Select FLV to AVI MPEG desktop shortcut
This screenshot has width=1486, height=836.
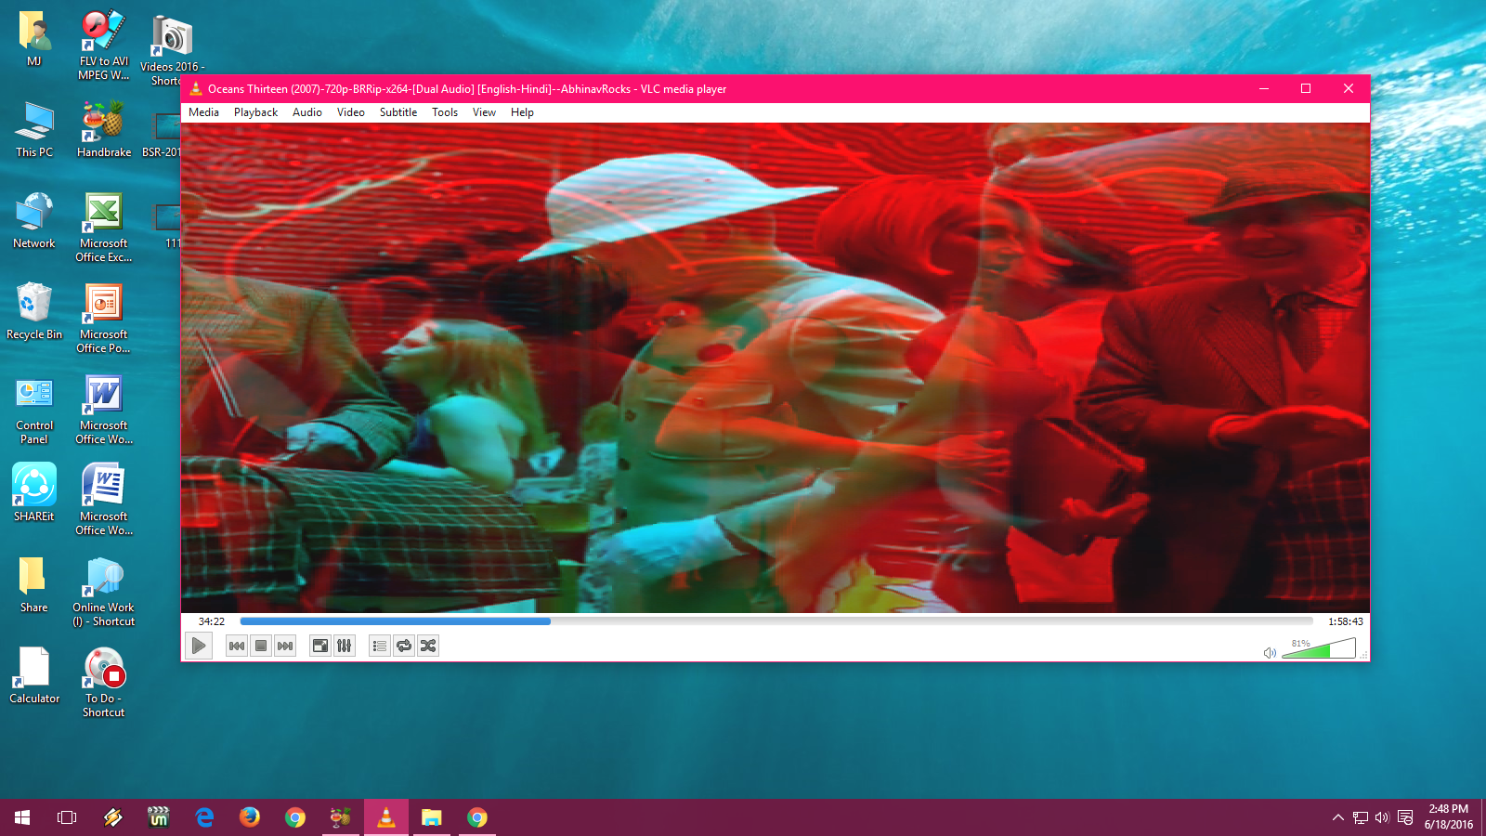[x=104, y=45]
